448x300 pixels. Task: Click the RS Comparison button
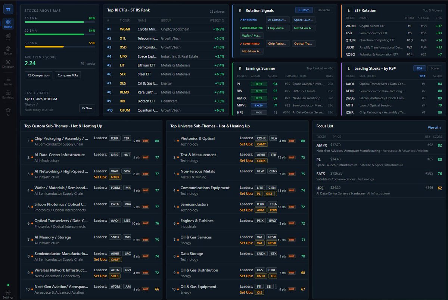(x=39, y=75)
